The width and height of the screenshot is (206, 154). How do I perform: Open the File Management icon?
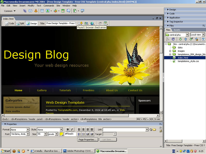pyautogui.click(x=86, y=23)
